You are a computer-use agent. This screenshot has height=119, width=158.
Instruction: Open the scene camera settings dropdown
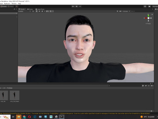121,11
